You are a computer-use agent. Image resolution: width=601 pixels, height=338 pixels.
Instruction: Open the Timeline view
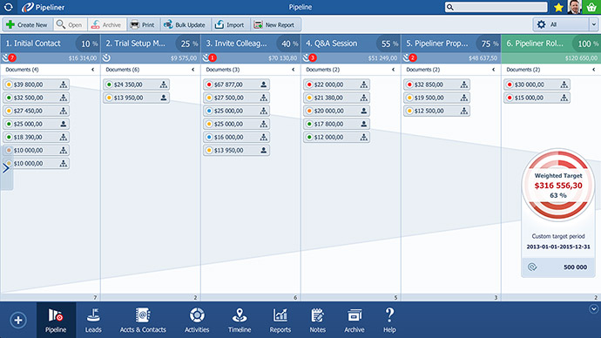click(240, 321)
